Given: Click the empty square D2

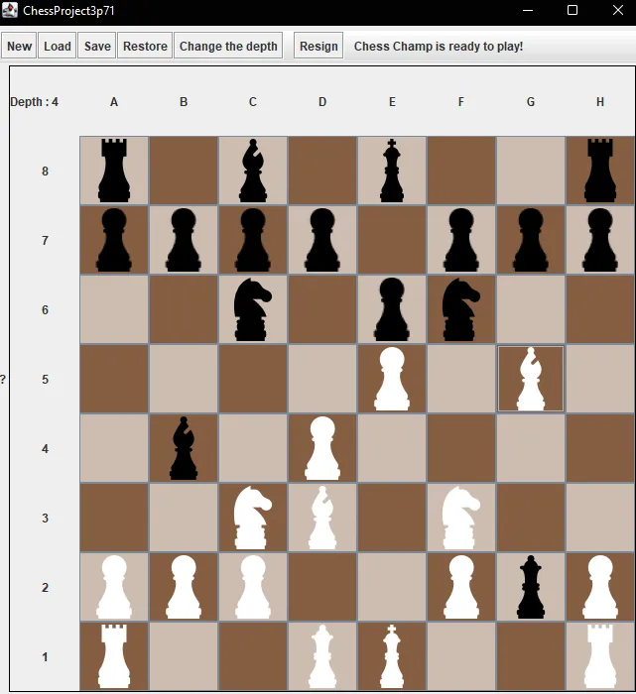Looking at the screenshot, I should 322,587.
